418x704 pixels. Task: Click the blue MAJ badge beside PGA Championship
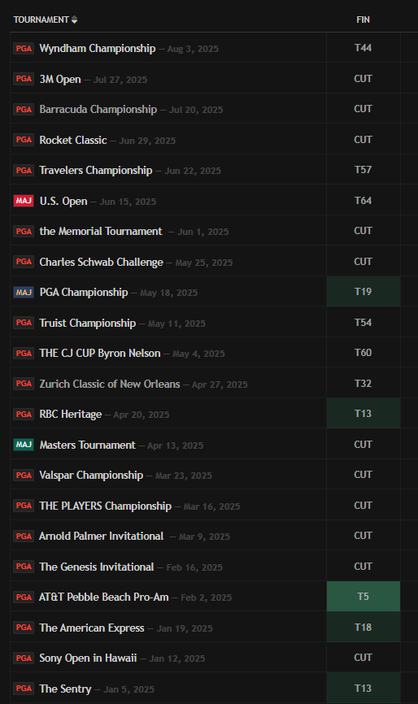(x=24, y=293)
